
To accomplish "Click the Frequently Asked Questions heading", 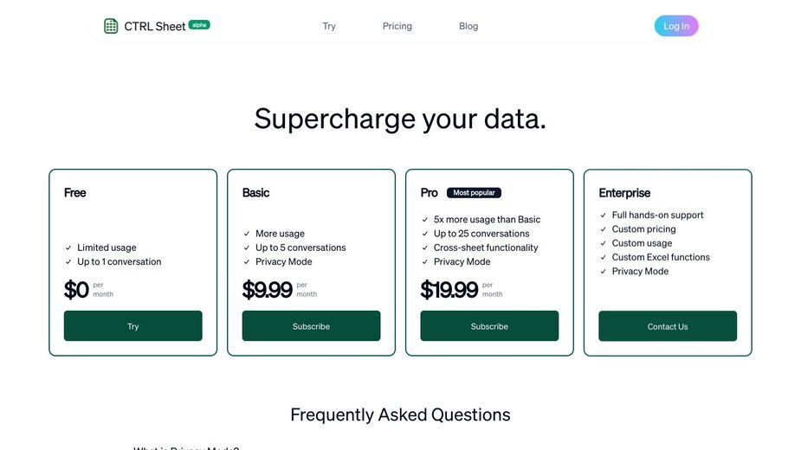I will (x=400, y=415).
